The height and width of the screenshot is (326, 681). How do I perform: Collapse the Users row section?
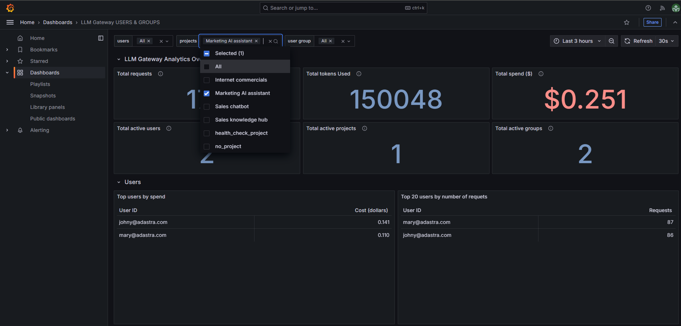119,182
